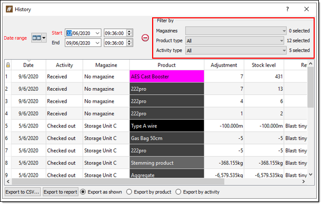Select Export as shown radio button
This screenshot has width=322, height=205.
pos(83,192)
